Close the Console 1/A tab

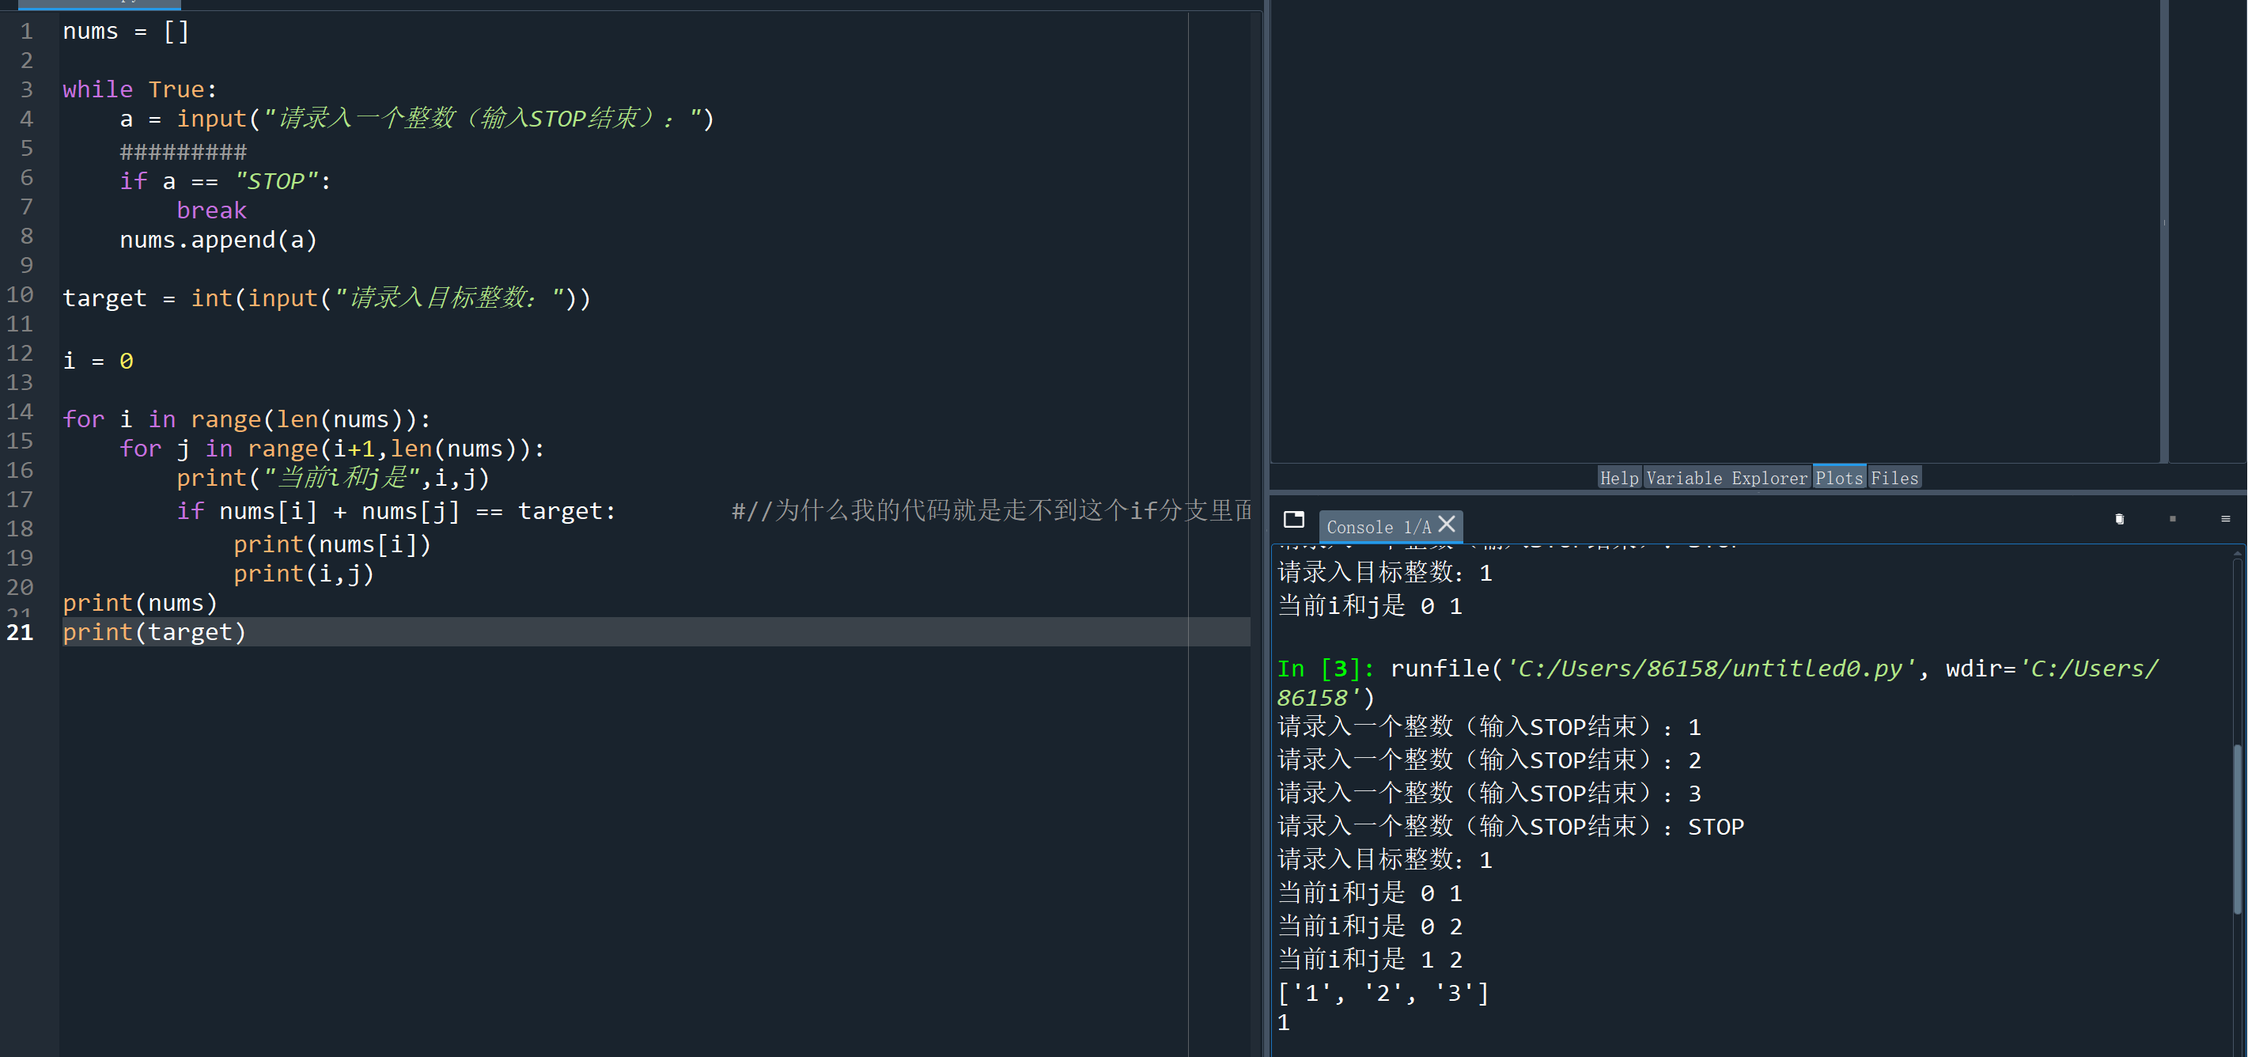[1447, 524]
